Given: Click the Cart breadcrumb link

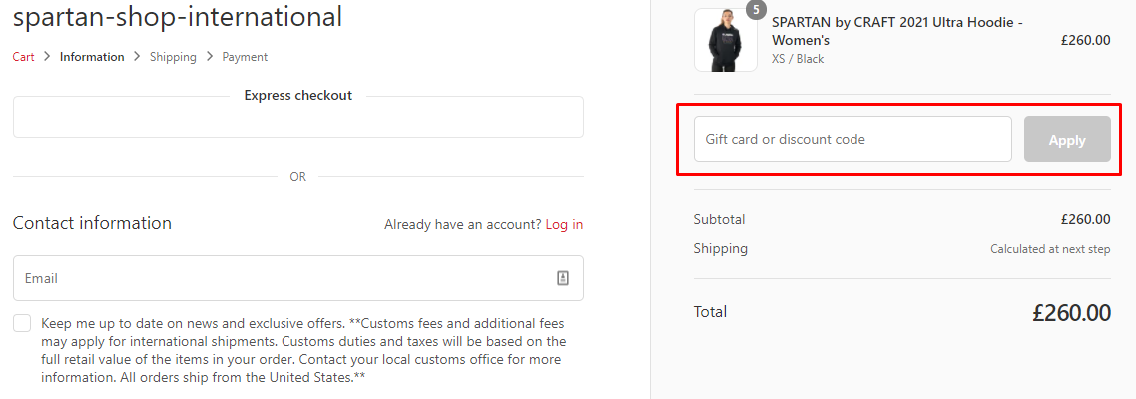Looking at the screenshot, I should (x=23, y=57).
